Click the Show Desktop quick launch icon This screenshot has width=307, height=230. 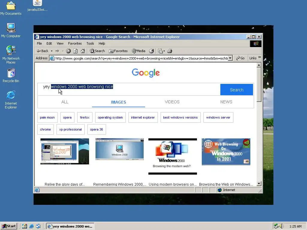click(25, 226)
